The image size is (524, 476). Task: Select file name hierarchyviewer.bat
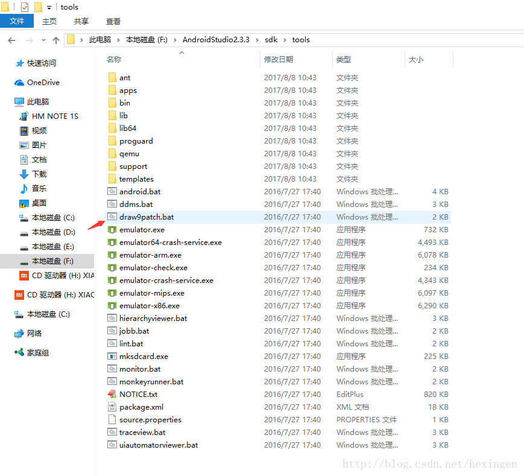(153, 318)
